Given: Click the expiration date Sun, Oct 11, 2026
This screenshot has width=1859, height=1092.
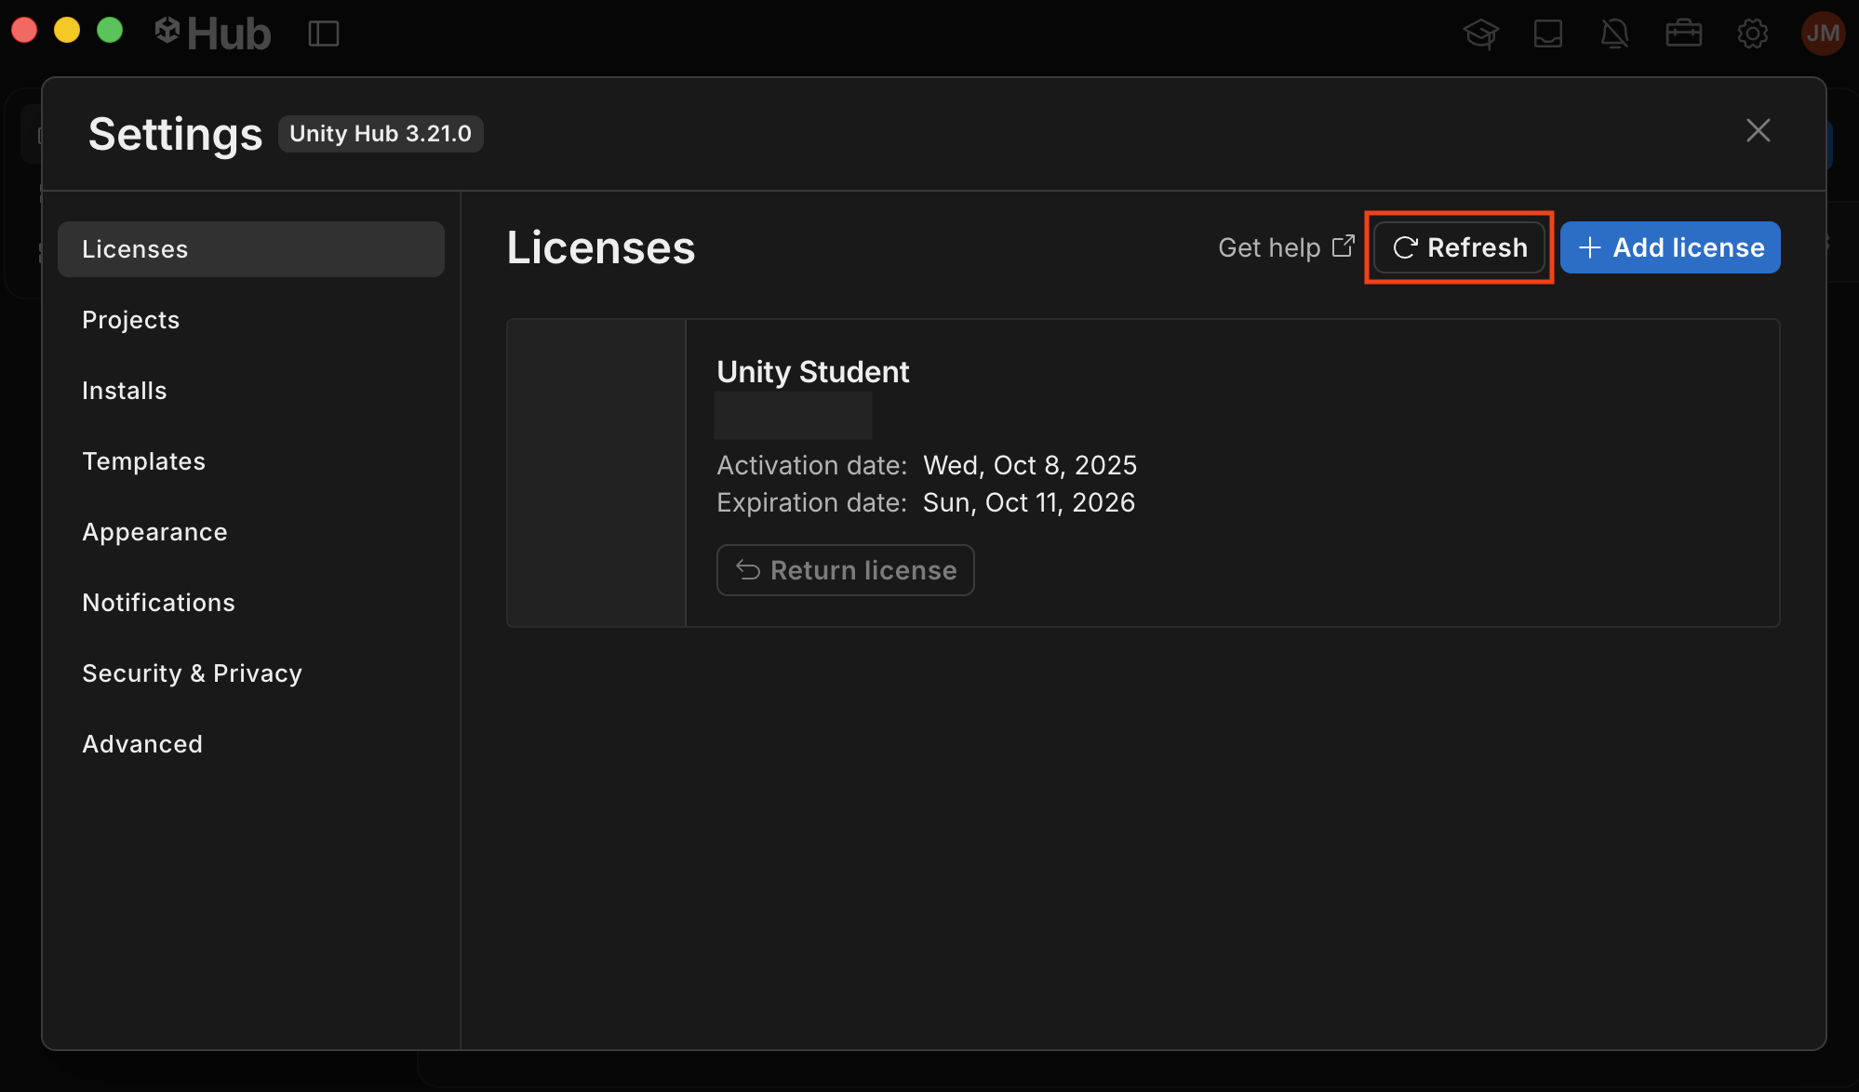Looking at the screenshot, I should pos(1029,502).
